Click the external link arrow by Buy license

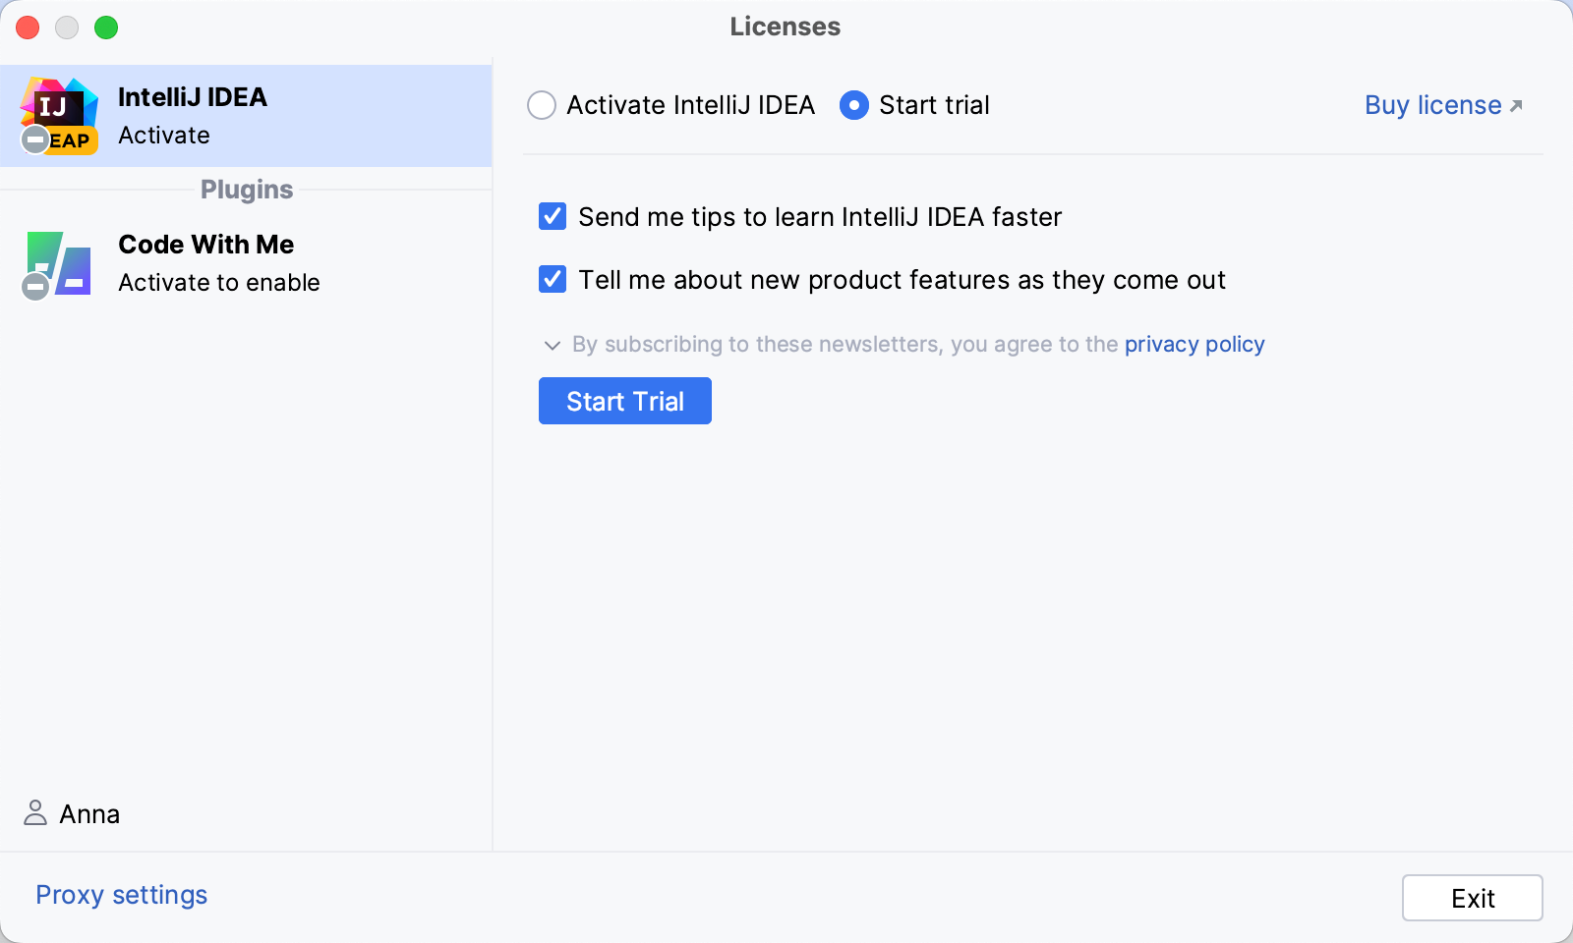click(1516, 106)
